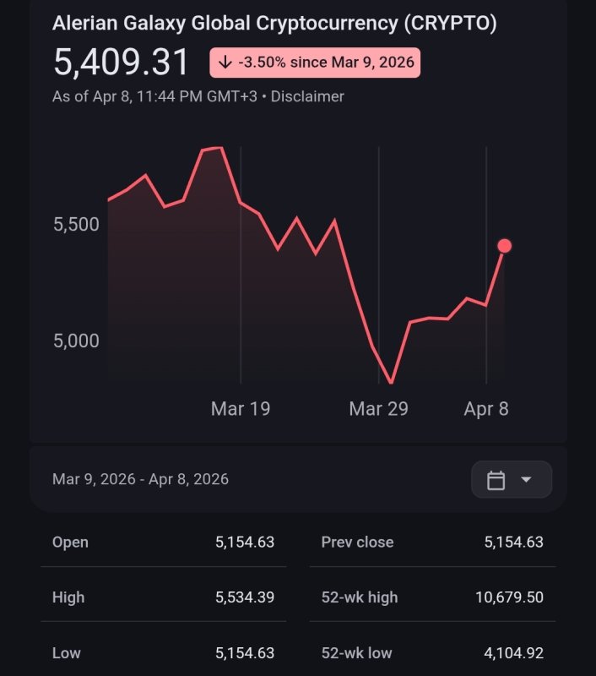
Task: Select the Low value row
Action: (163, 653)
